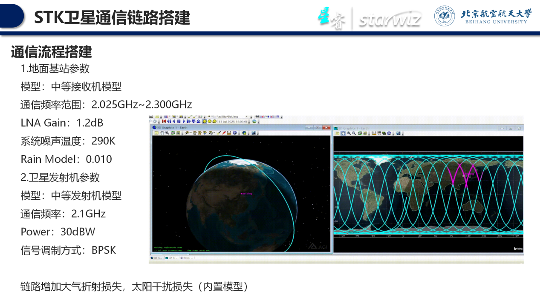This screenshot has width=540, height=303.
Task: Start forward animation playback
Action: coord(184,121)
